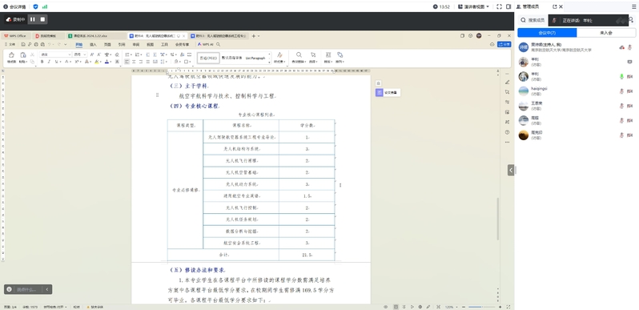This screenshot has height=310, width=639.
Task: Open the 视图 ribbon tab
Action: coord(151,44)
